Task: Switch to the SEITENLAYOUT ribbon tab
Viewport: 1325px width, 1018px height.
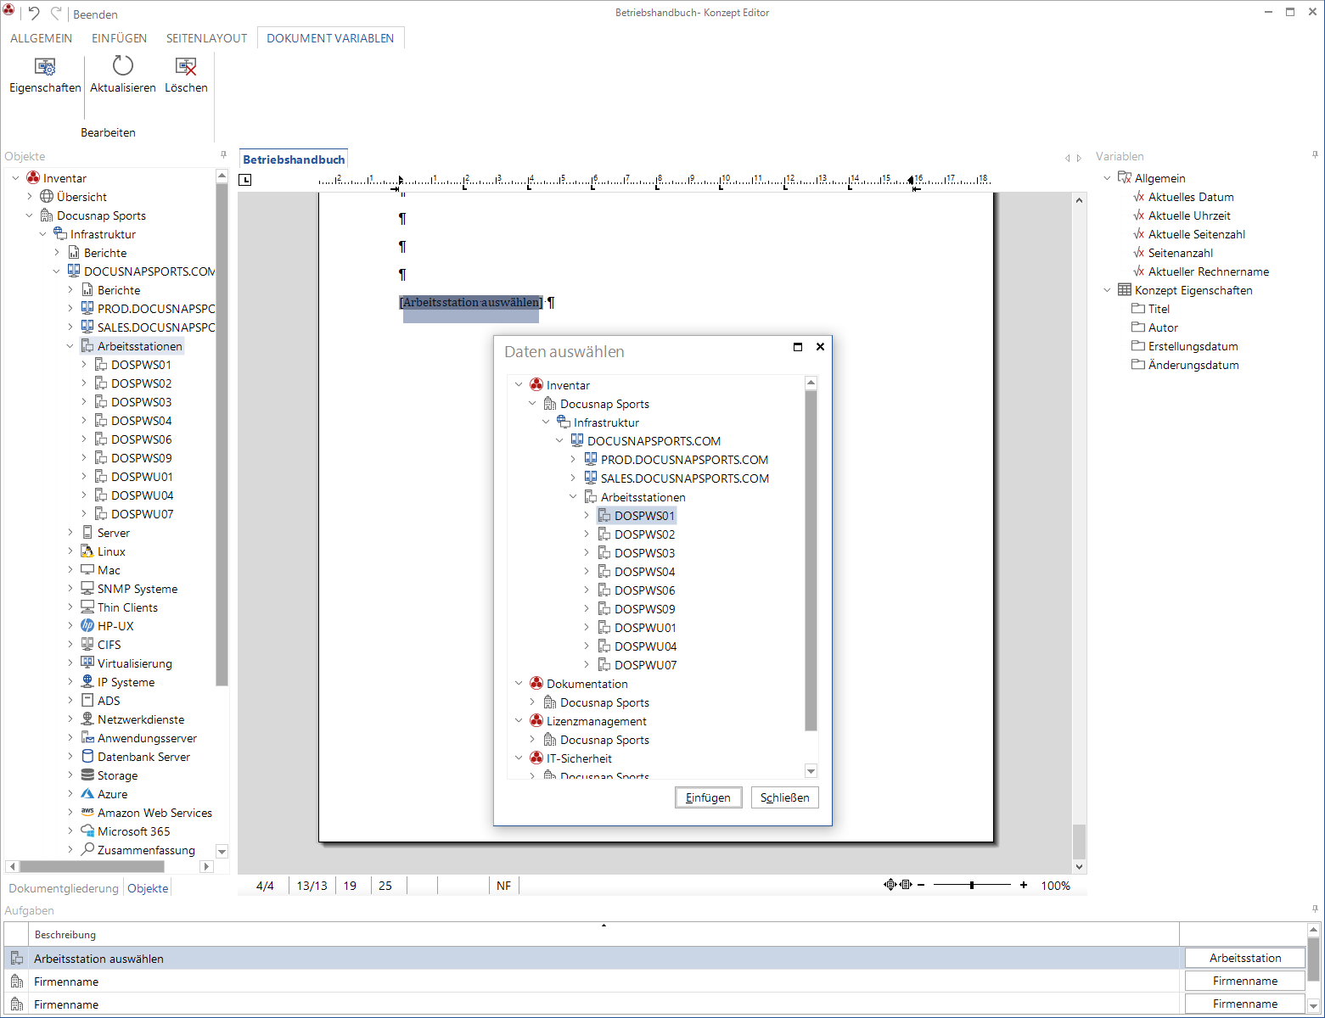Action: tap(206, 38)
